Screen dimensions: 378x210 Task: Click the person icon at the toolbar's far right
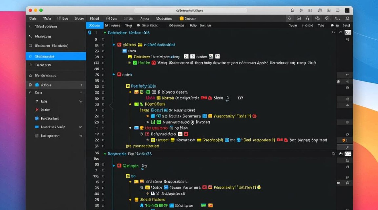click(348, 18)
